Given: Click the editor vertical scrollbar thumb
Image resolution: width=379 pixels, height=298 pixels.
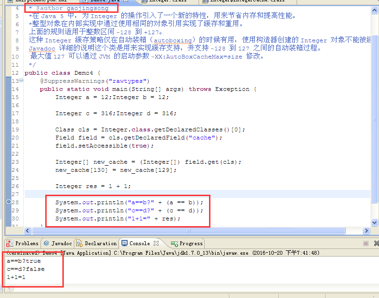Looking at the screenshot, I should pyautogui.click(x=374, y=119).
